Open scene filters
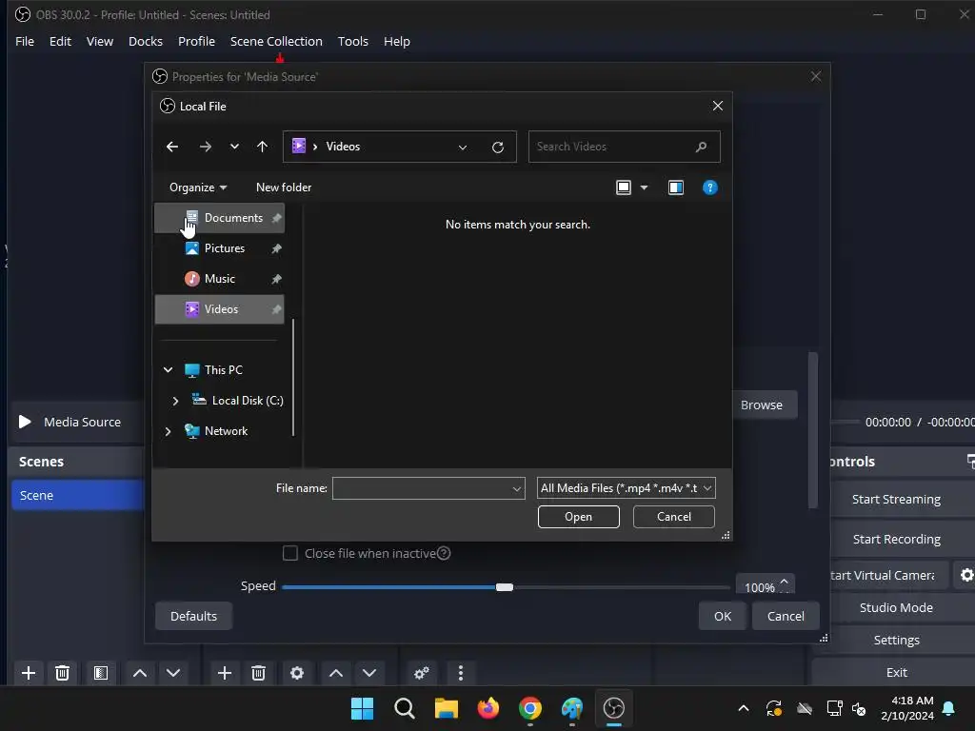 (x=101, y=673)
